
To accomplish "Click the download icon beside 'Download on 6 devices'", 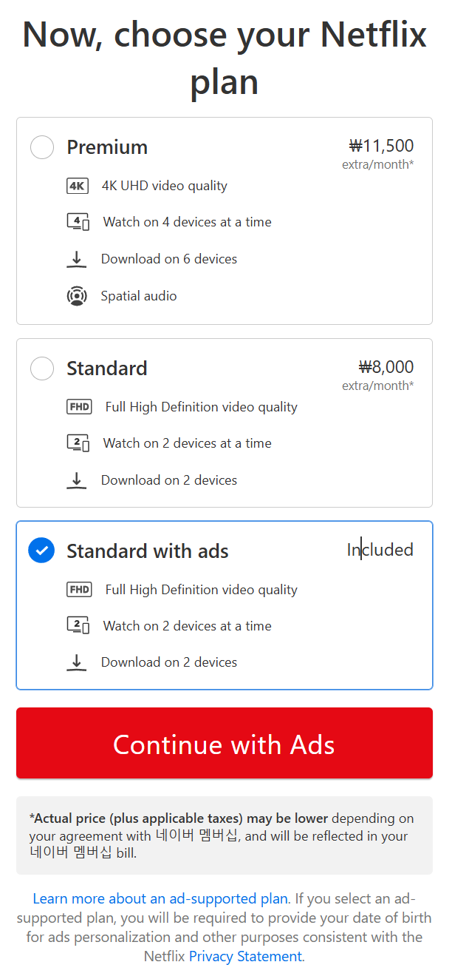I will tap(76, 259).
